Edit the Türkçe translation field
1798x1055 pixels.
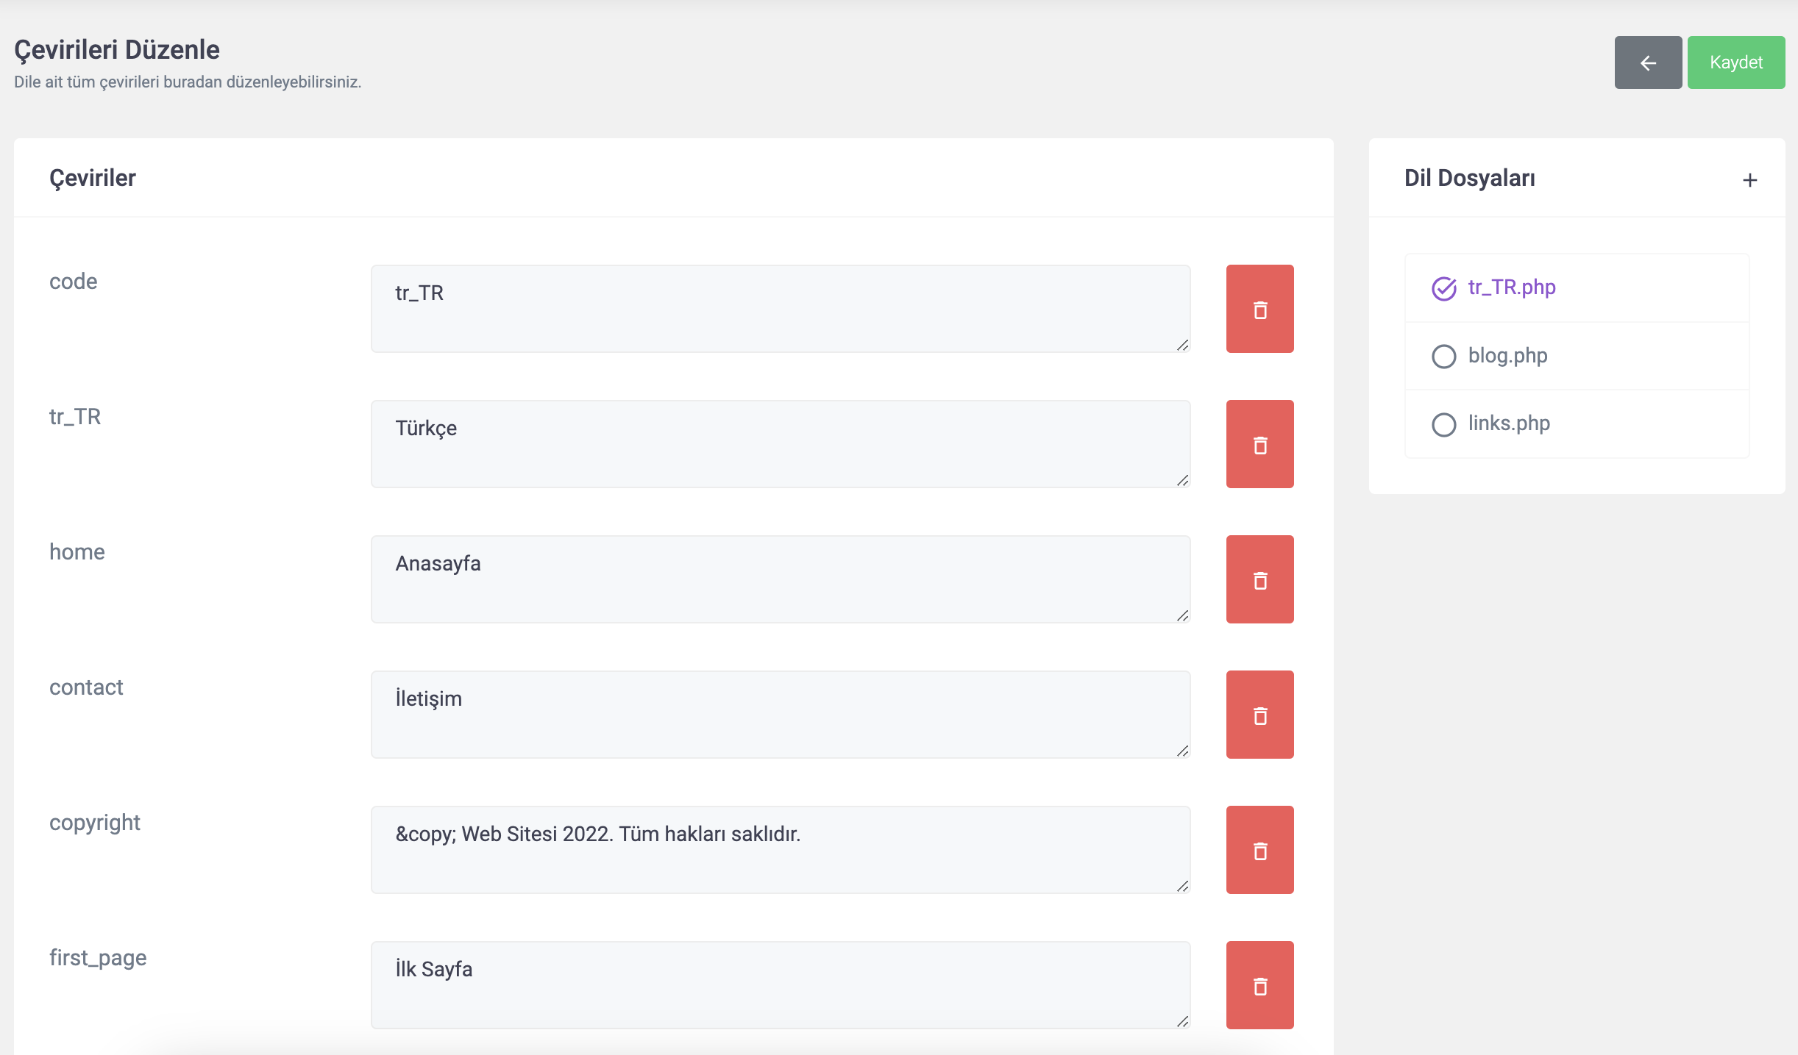pyautogui.click(x=781, y=444)
